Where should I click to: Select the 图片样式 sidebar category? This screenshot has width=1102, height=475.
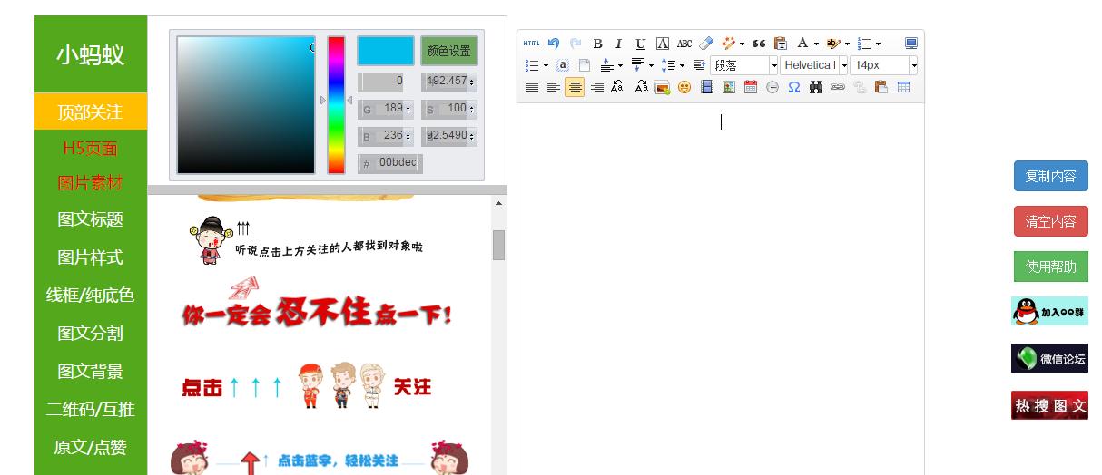coord(90,257)
